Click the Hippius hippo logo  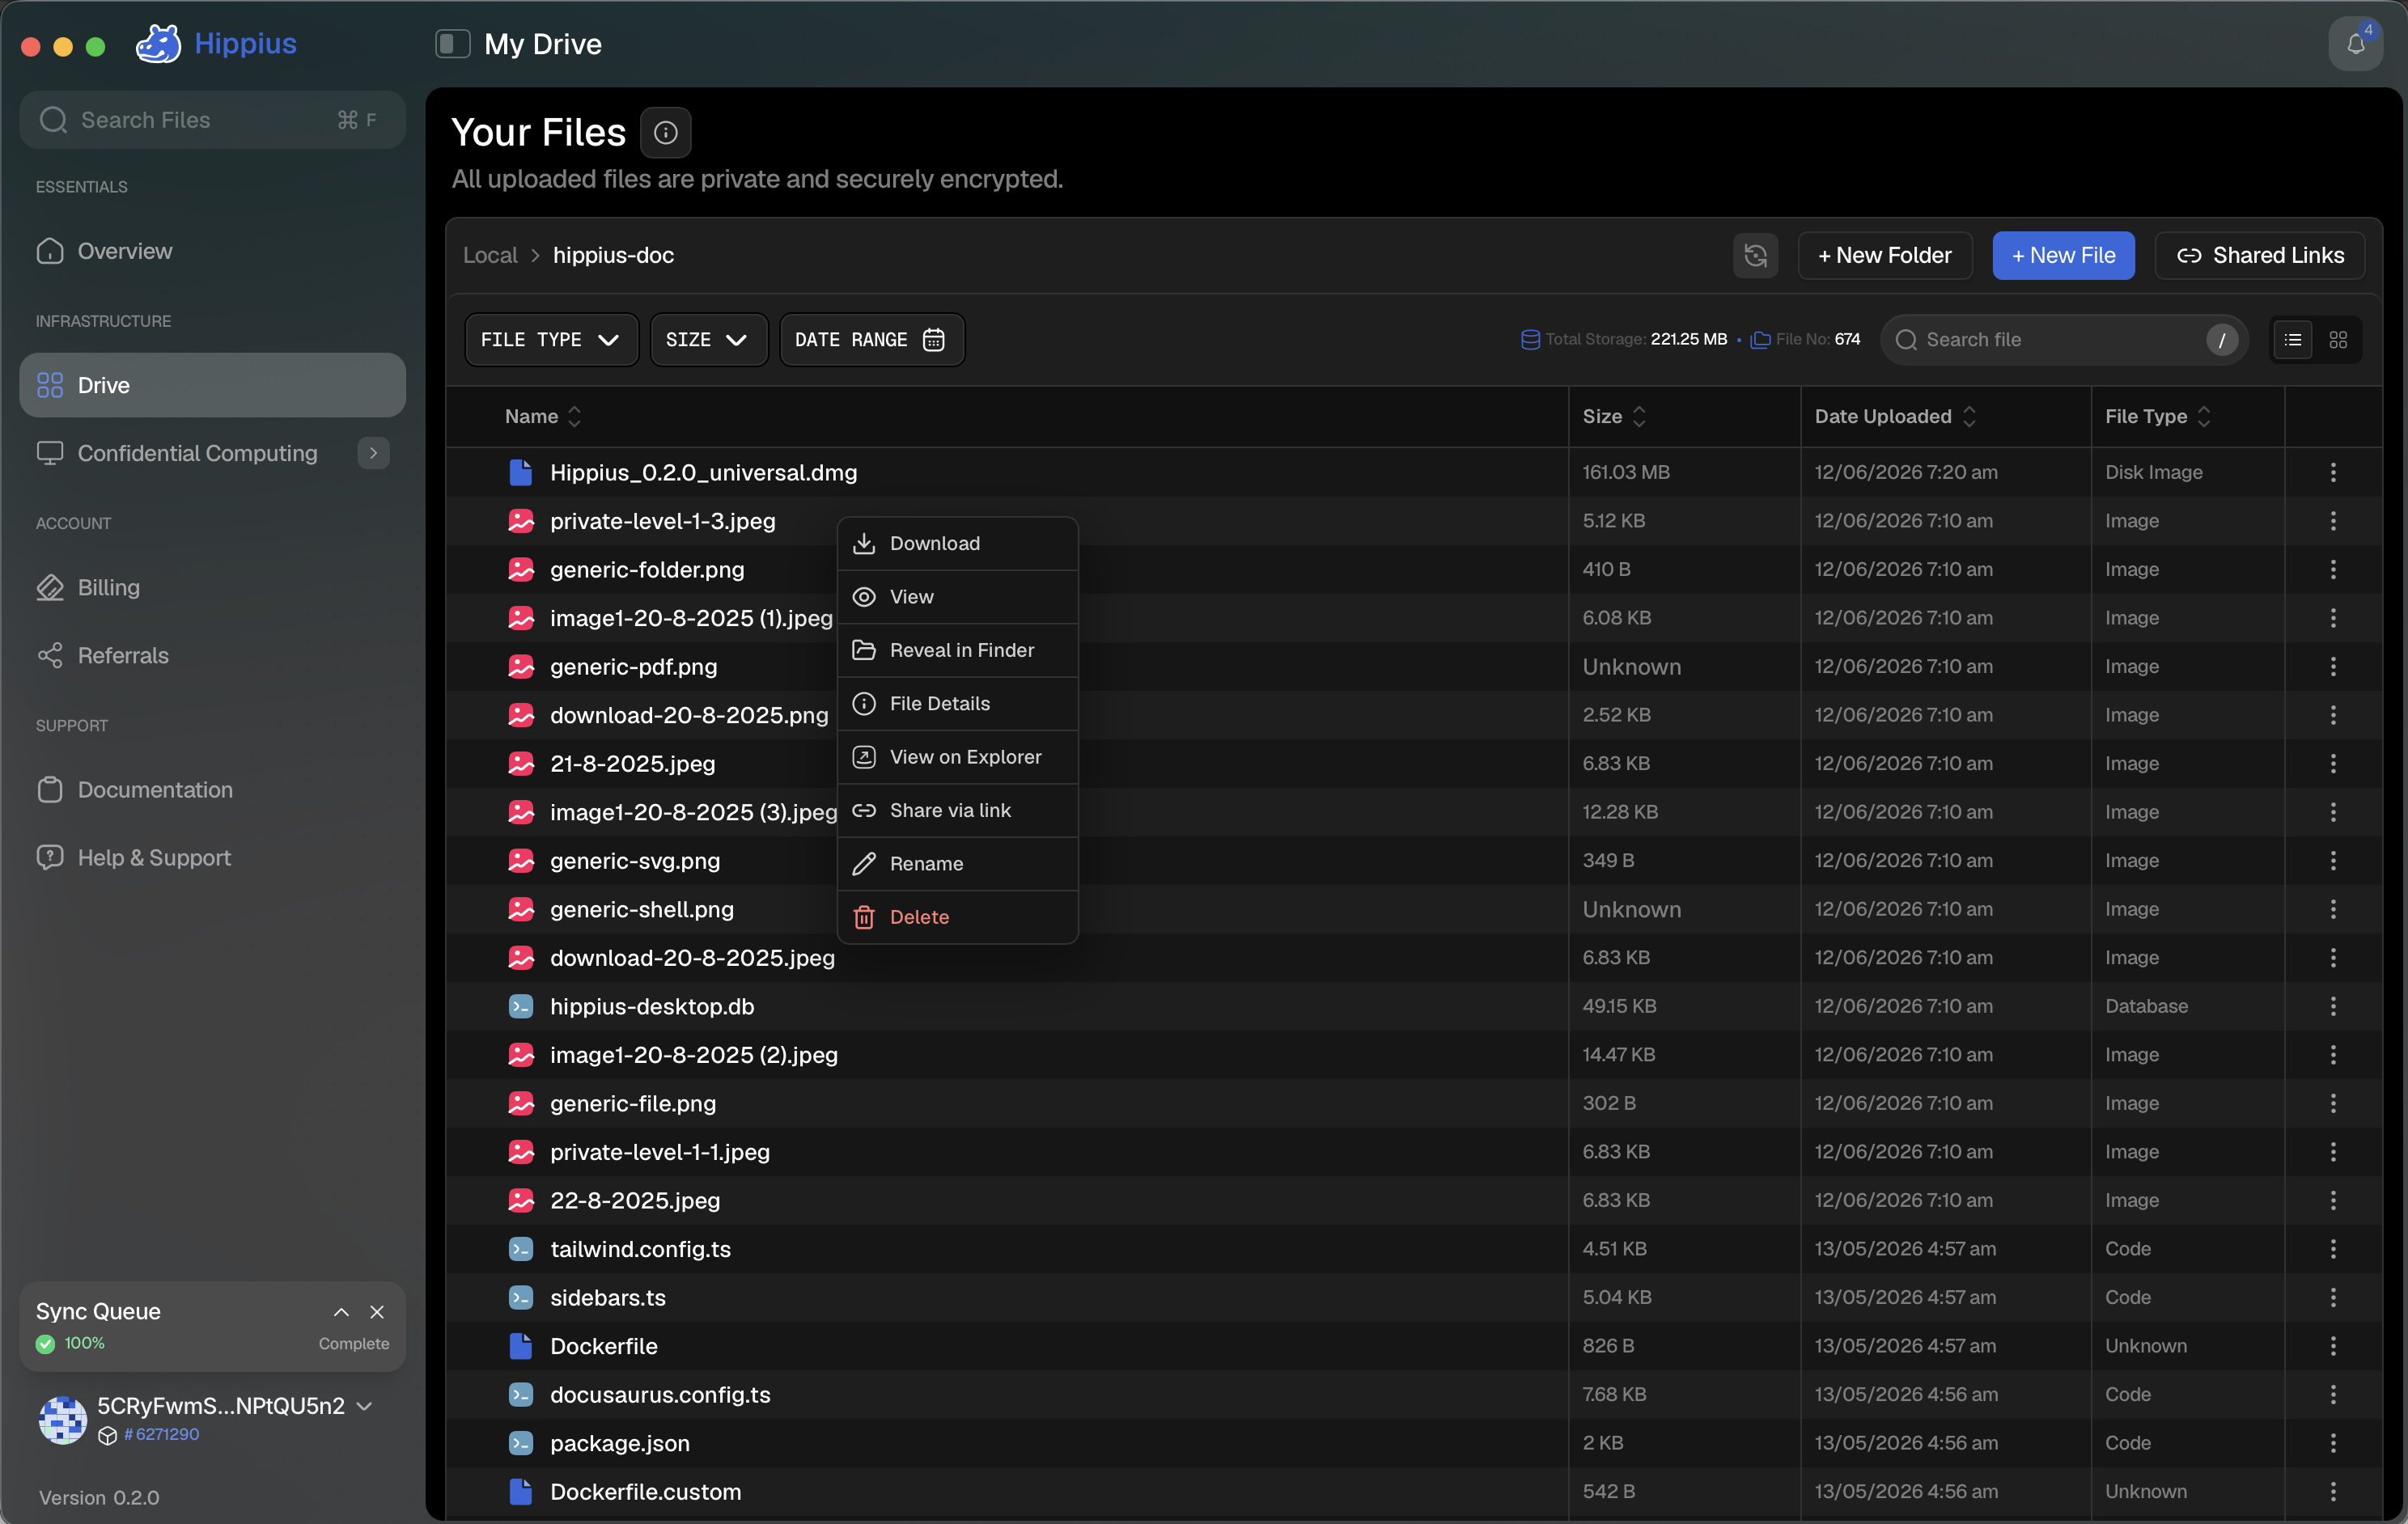[158, 44]
